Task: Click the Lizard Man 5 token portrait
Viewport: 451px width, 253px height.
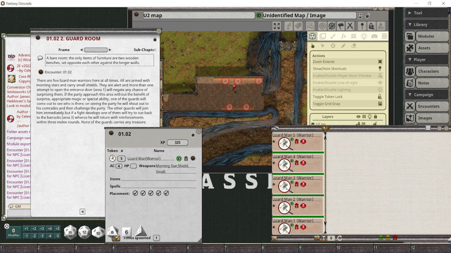Action: 284,143
